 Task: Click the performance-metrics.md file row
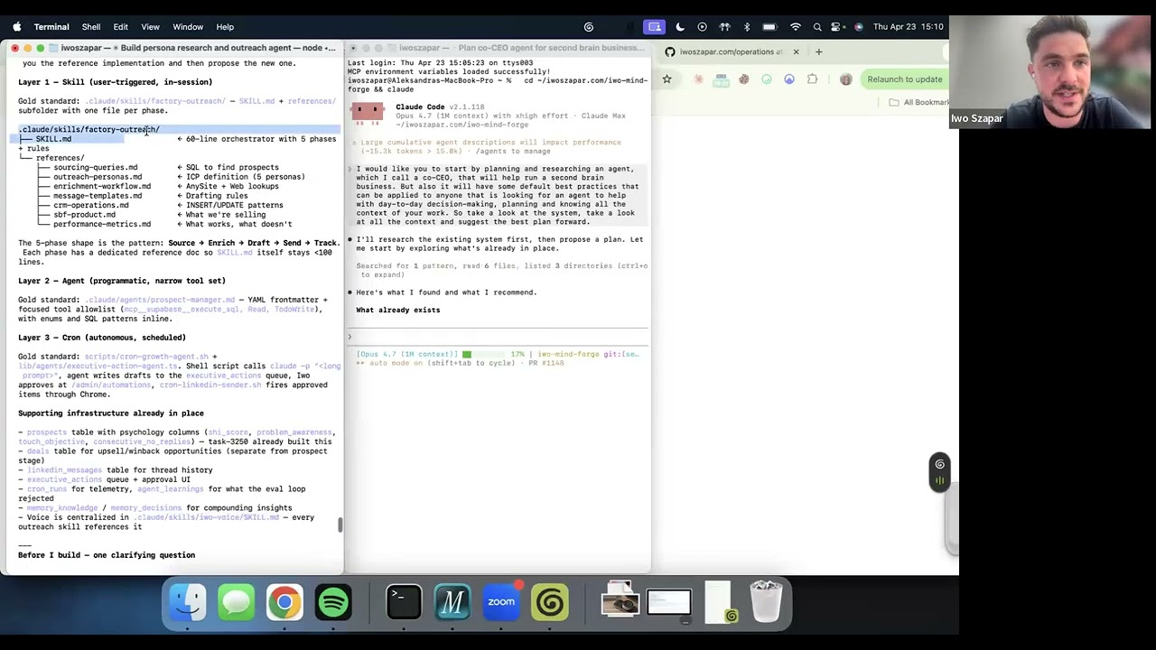102,225
